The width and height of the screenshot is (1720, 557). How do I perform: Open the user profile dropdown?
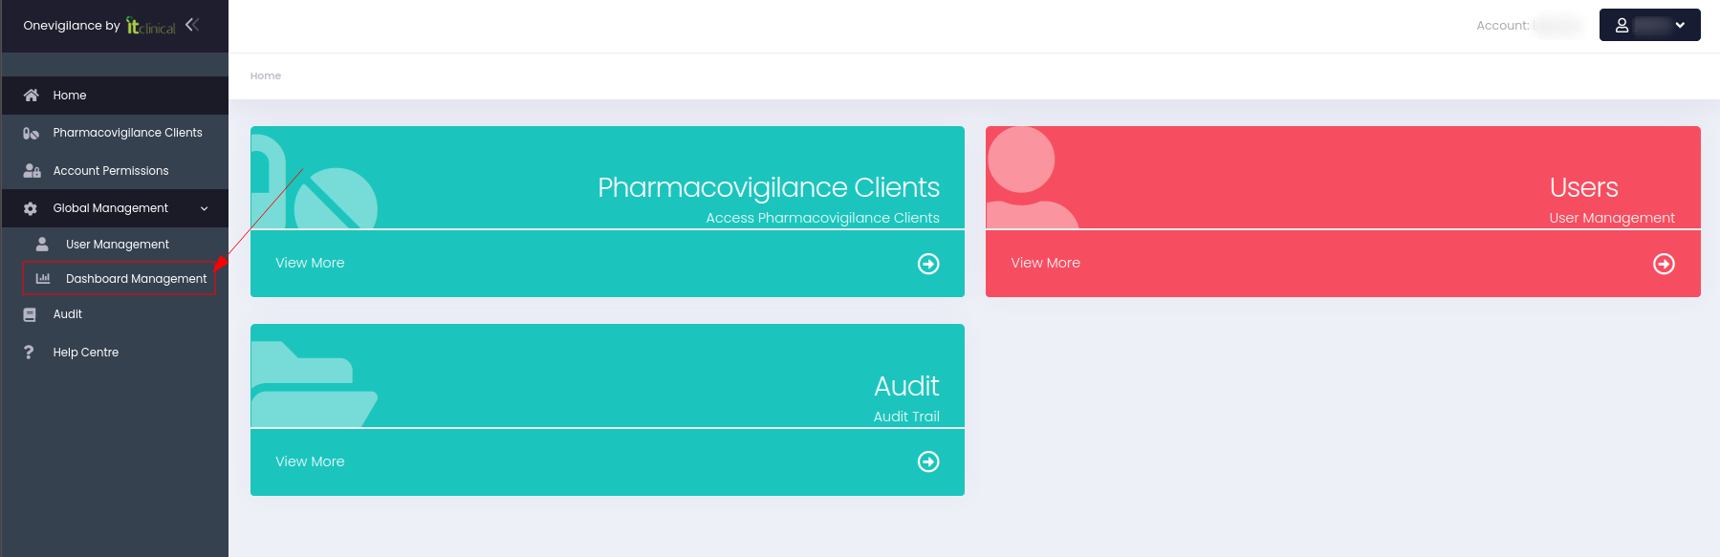click(x=1649, y=26)
